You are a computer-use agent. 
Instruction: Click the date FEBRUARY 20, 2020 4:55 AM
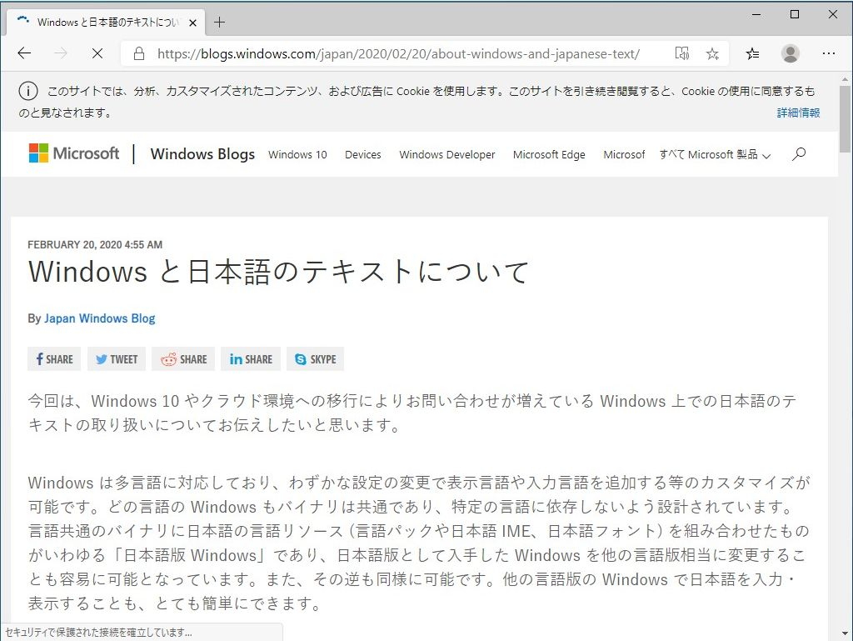95,245
